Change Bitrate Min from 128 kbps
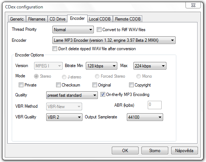This screenshot has width=206, height=162. pyautogui.click(x=101, y=66)
